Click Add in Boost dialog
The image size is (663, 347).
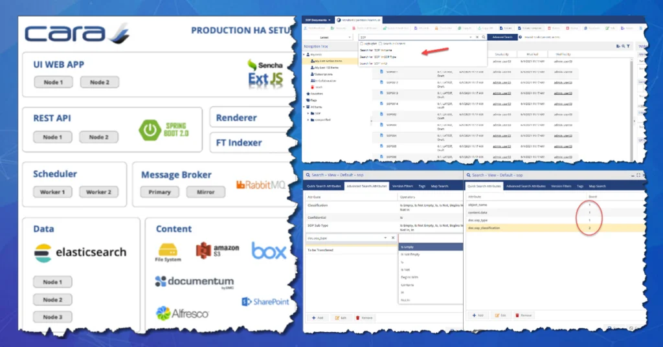pos(478,315)
